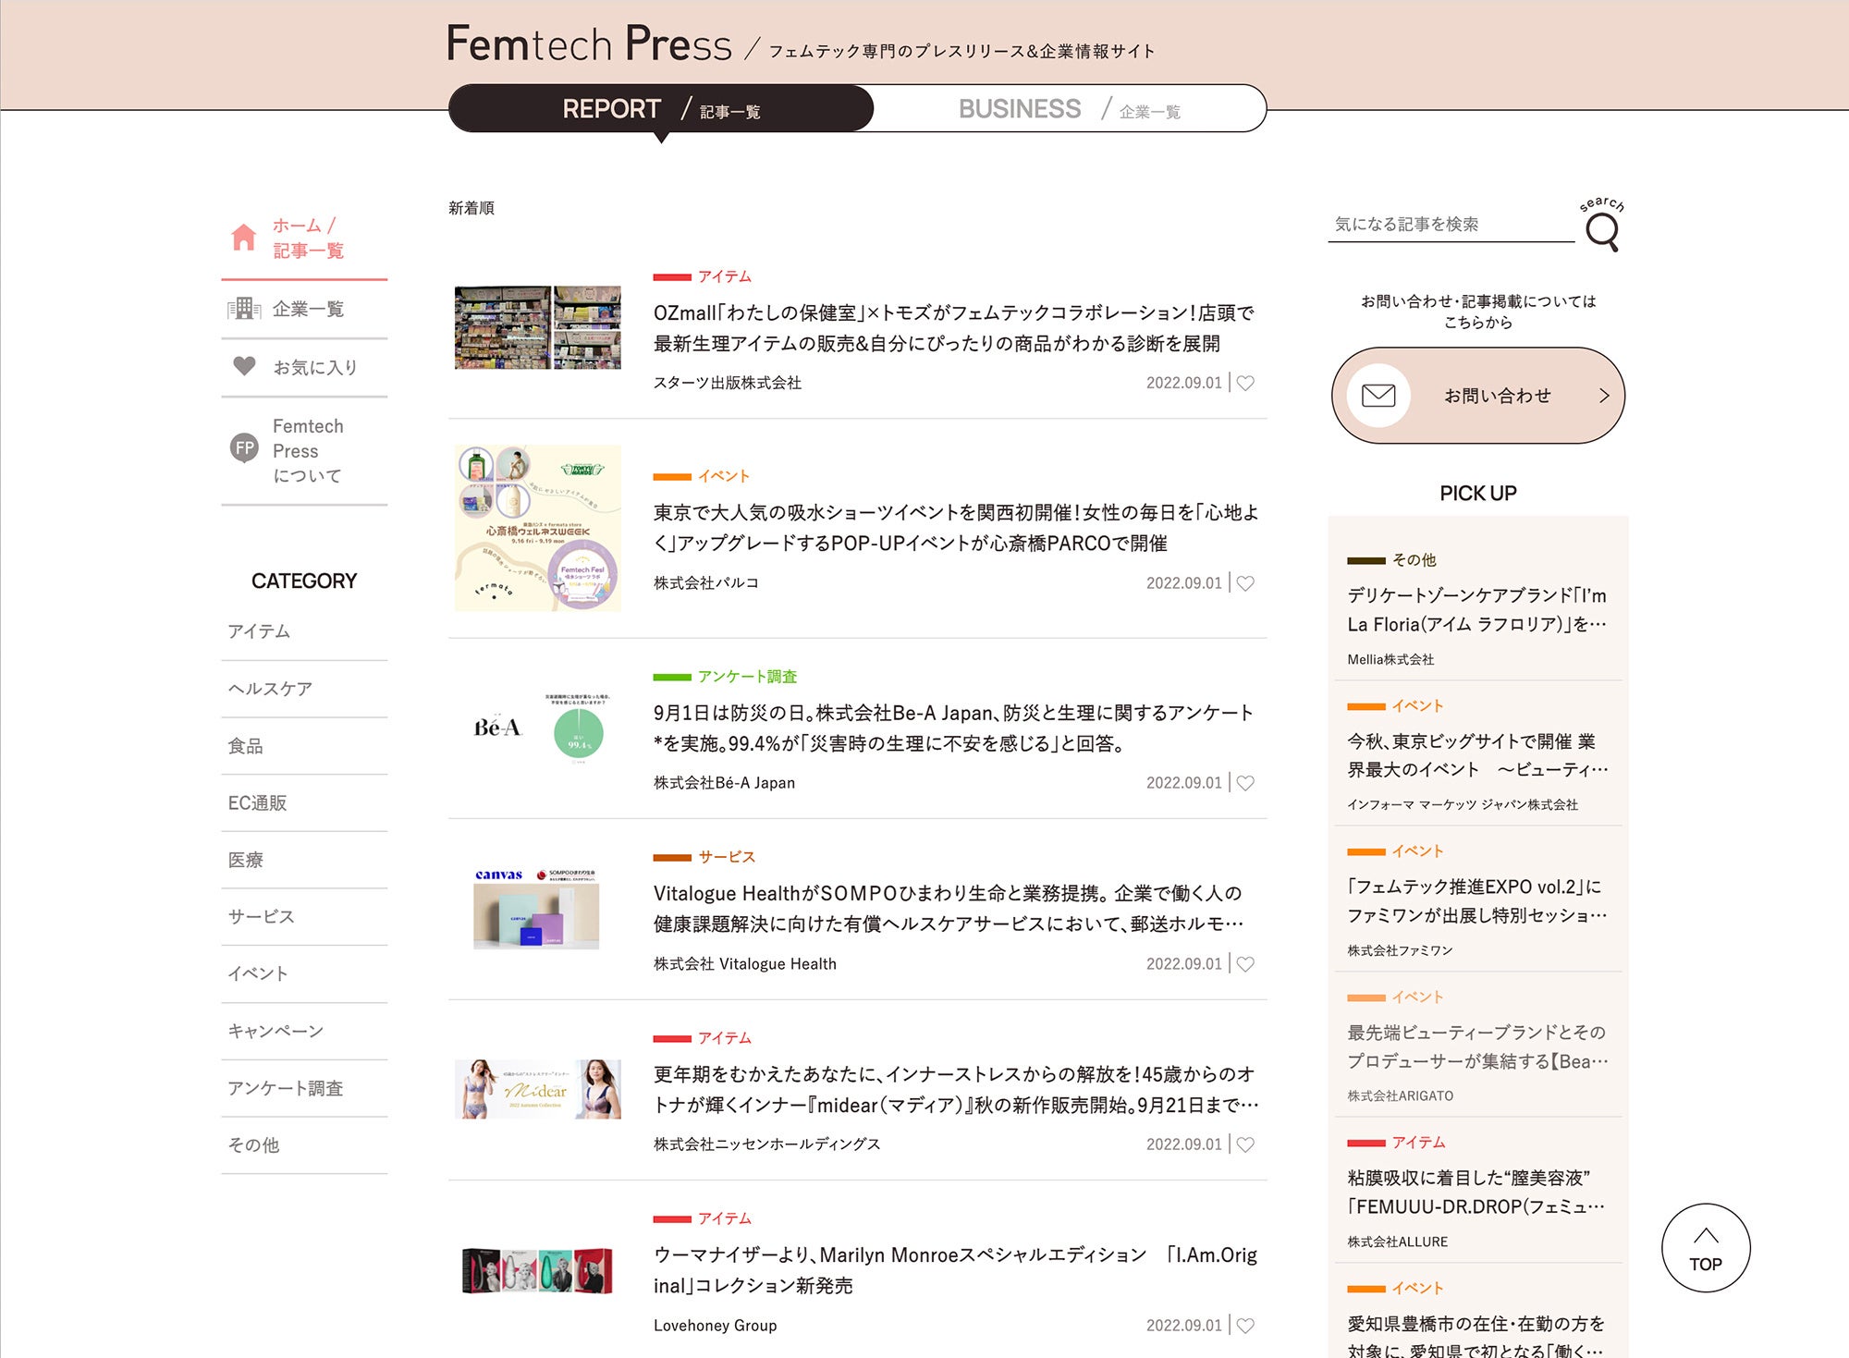Click the arrow on お問い合わせ button

click(x=1604, y=396)
